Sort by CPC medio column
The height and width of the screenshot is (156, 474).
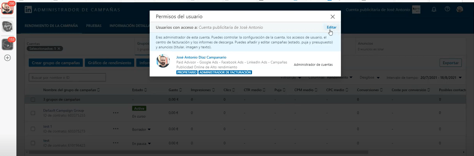pyautogui.click(x=337, y=90)
